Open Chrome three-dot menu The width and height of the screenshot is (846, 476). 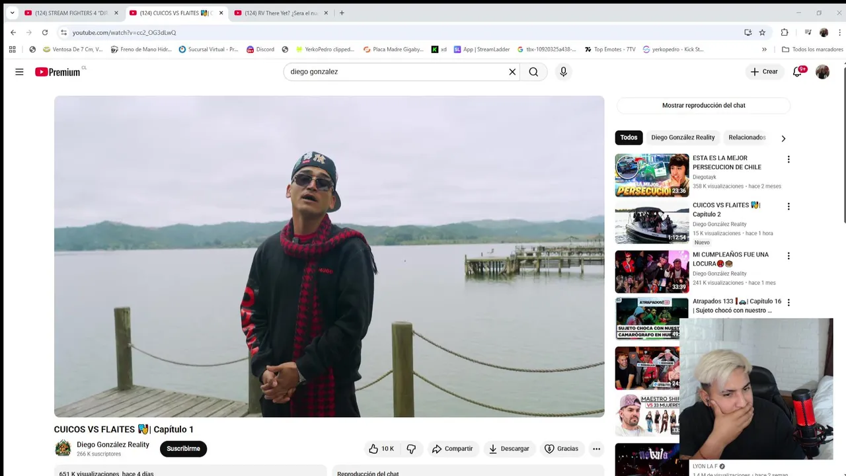pyautogui.click(x=839, y=32)
